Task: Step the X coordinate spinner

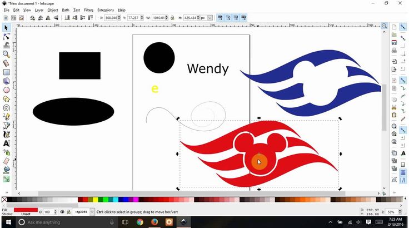Action: (x=119, y=18)
